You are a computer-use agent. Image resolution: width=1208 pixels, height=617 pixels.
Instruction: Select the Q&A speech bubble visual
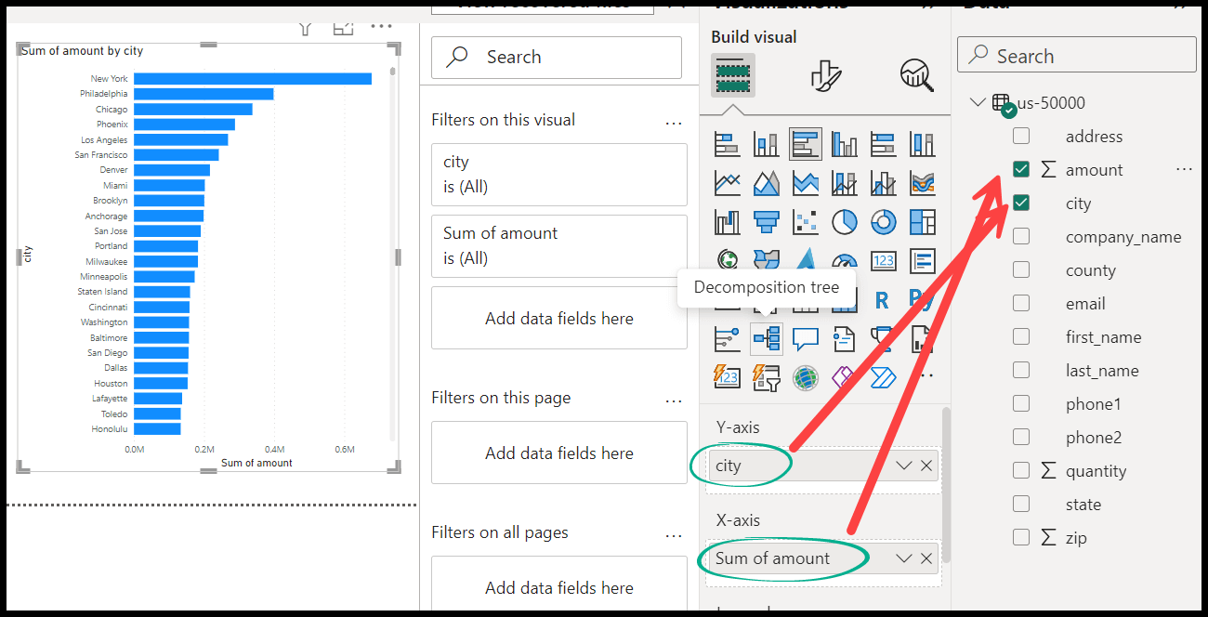pos(806,339)
